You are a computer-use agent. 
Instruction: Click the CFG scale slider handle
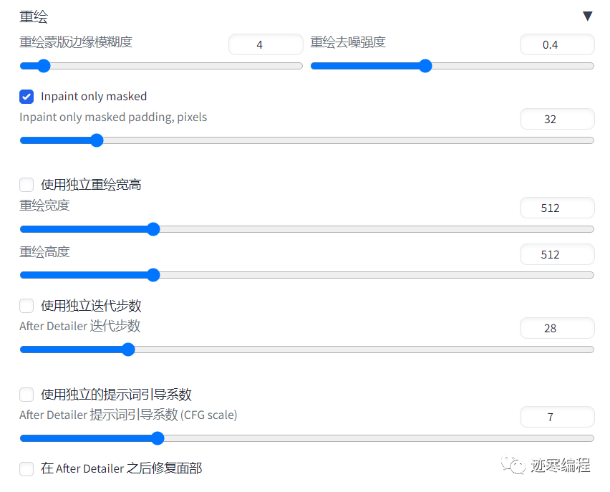pos(158,438)
